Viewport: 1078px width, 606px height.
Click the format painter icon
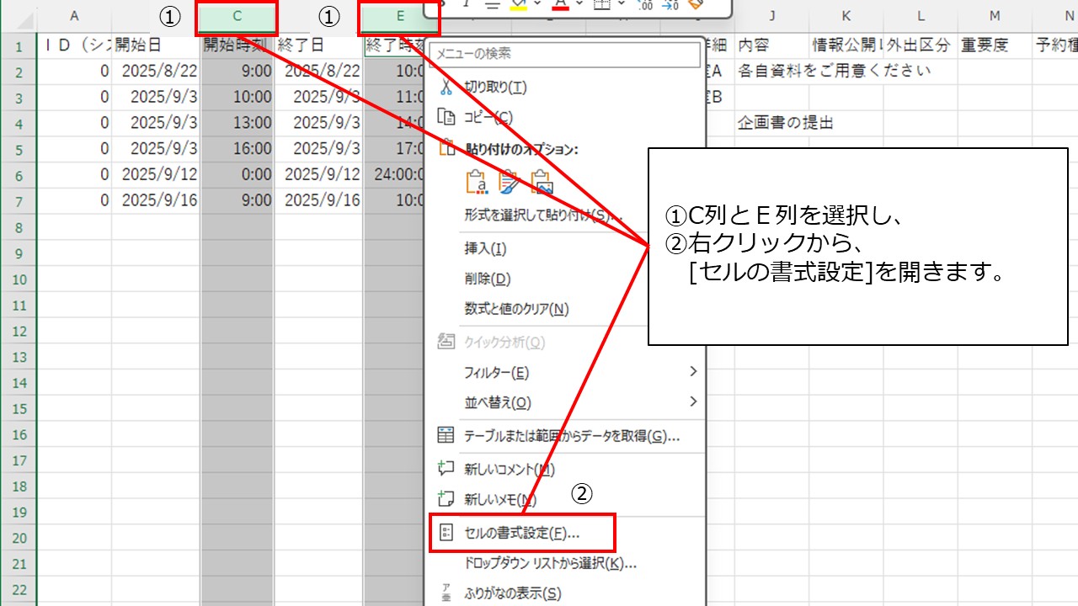pyautogui.click(x=695, y=4)
